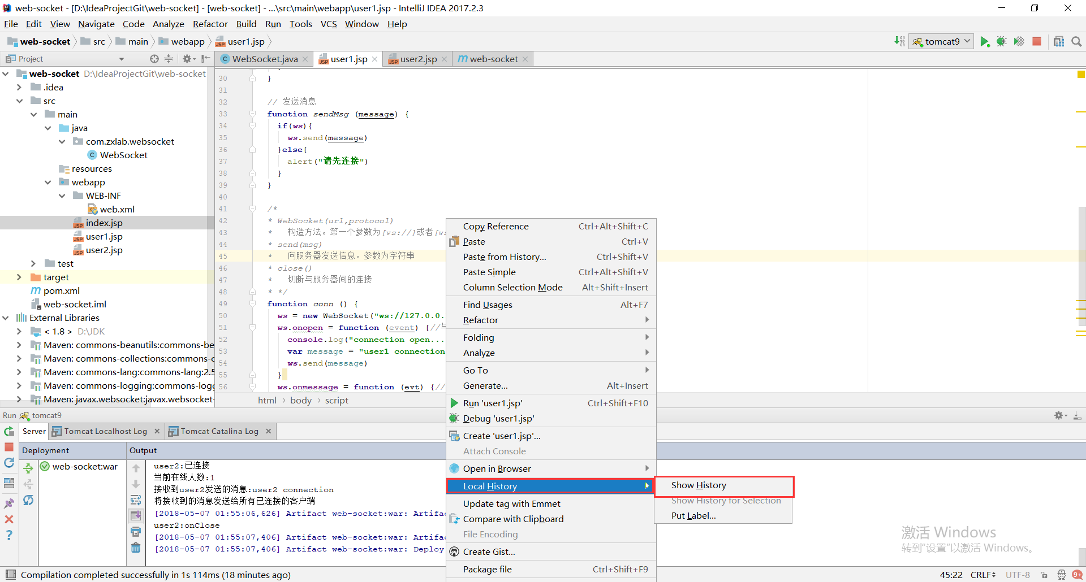Open CRLF line separator selector

(x=983, y=575)
